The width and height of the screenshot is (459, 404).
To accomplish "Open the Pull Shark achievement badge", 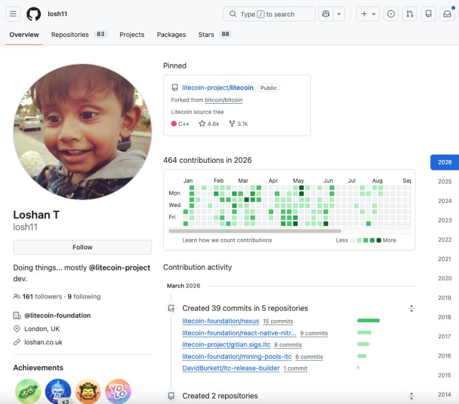I will point(58,391).
